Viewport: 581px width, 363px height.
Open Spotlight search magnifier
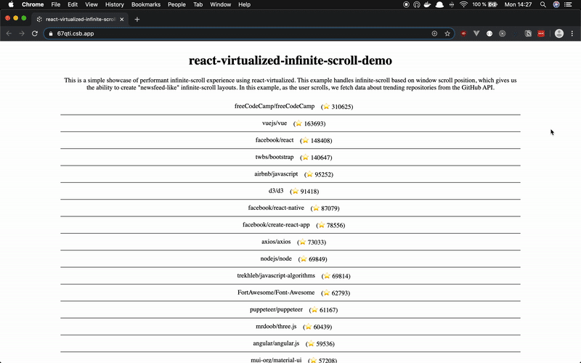pos(543,4)
